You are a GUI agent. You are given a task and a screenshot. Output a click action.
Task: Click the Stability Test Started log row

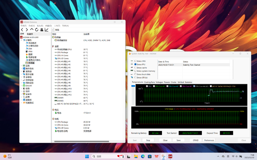[x=194, y=65]
